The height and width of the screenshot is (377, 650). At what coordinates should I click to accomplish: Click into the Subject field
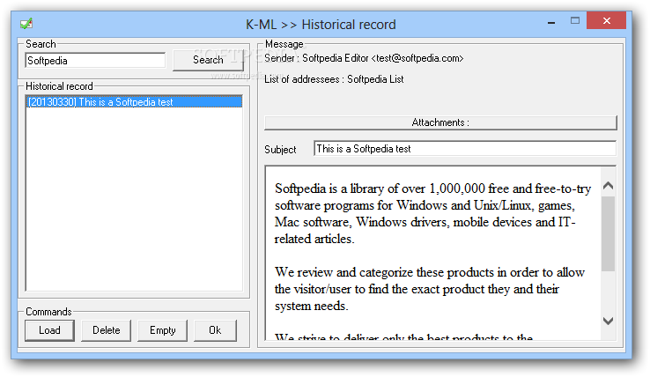pyautogui.click(x=465, y=149)
